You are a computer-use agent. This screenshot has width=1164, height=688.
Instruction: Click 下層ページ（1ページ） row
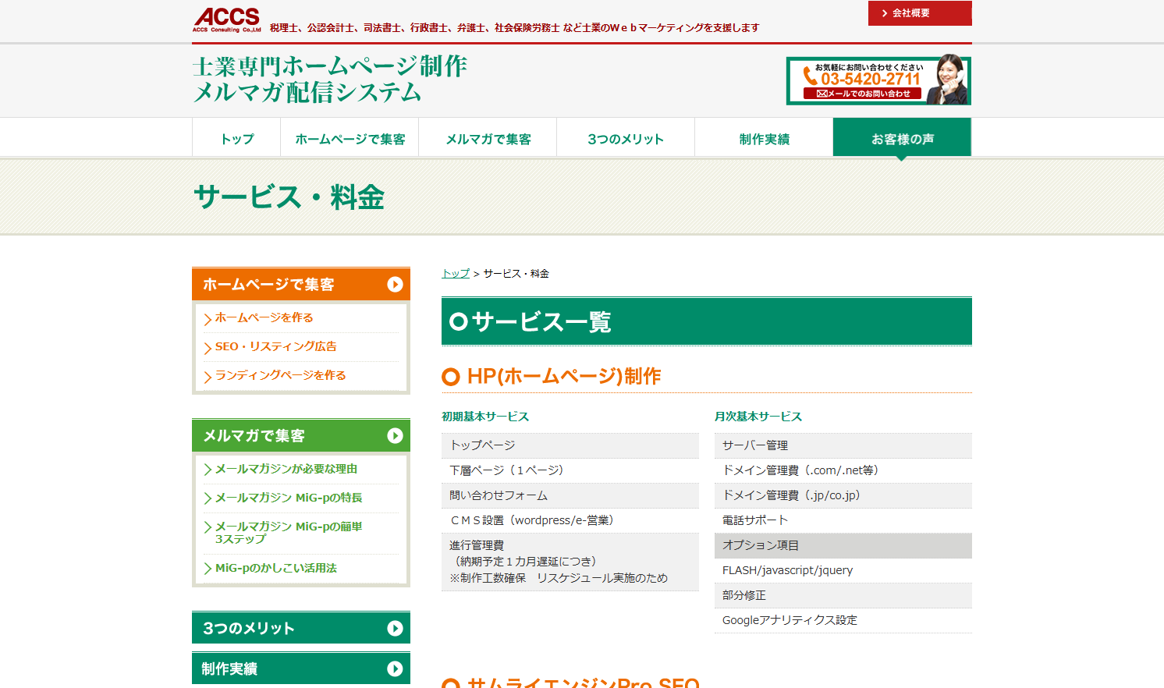[x=570, y=470]
